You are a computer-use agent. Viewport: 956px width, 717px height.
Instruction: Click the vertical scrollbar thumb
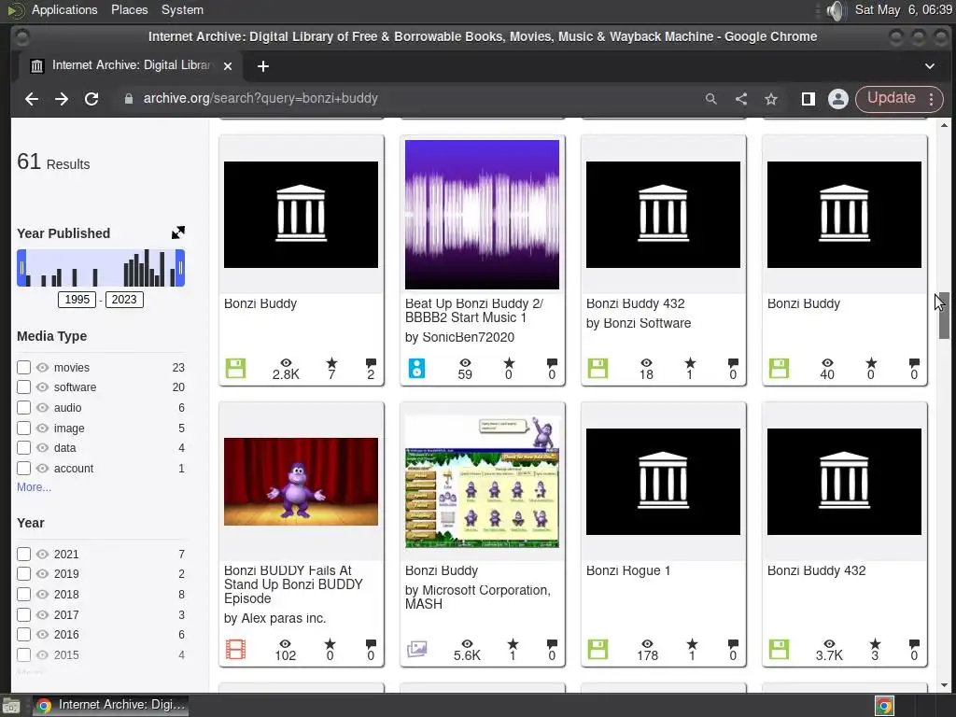tap(944, 316)
